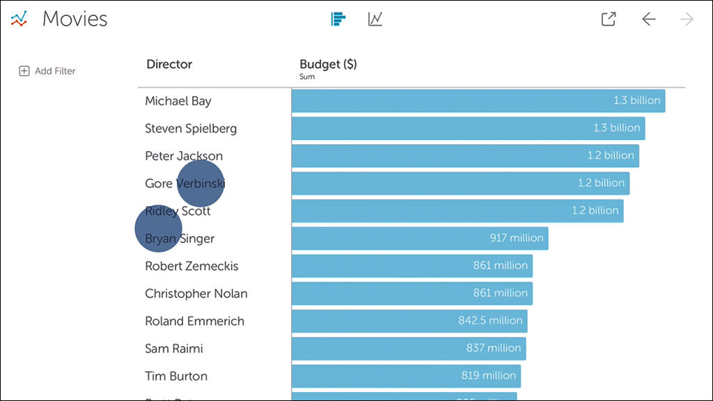Click Roland Emmerich's 842.5 million bar
Viewport: 713px width, 401px height.
click(409, 321)
